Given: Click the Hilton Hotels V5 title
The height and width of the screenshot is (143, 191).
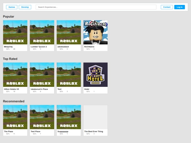Looking at the screenshot, I should pyautogui.click(x=11, y=89).
